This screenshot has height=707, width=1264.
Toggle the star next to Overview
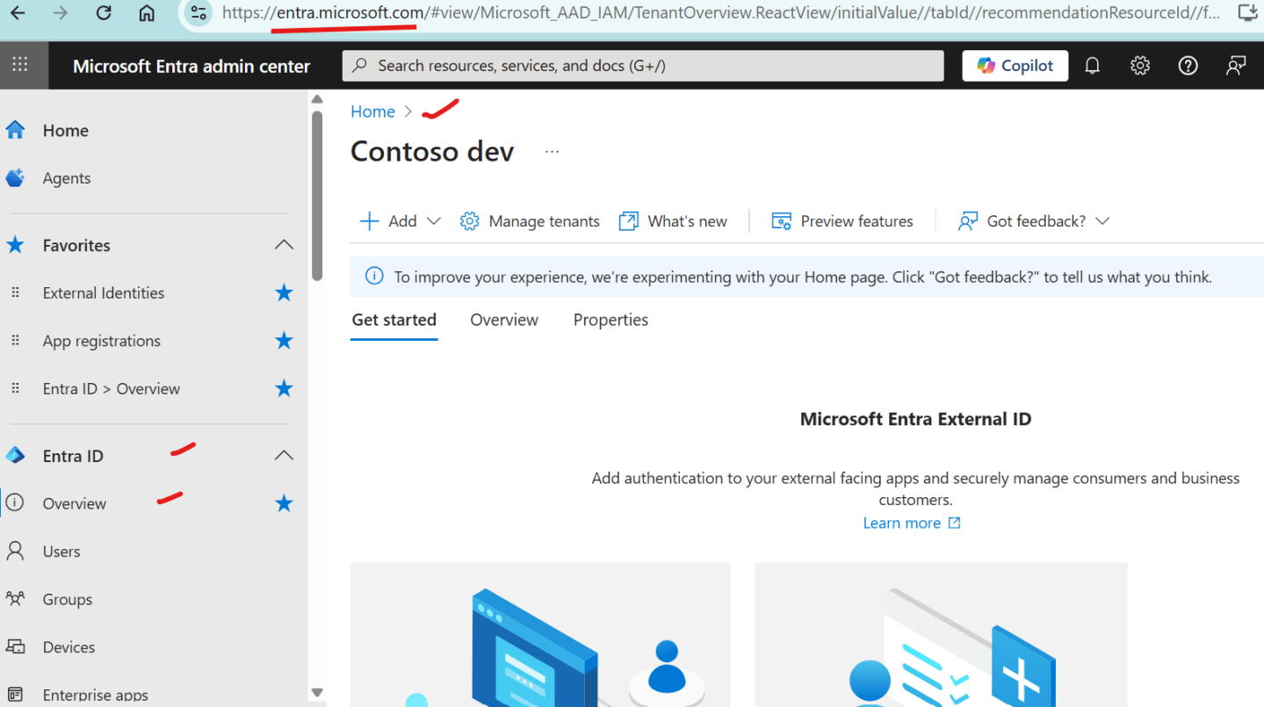pyautogui.click(x=283, y=503)
